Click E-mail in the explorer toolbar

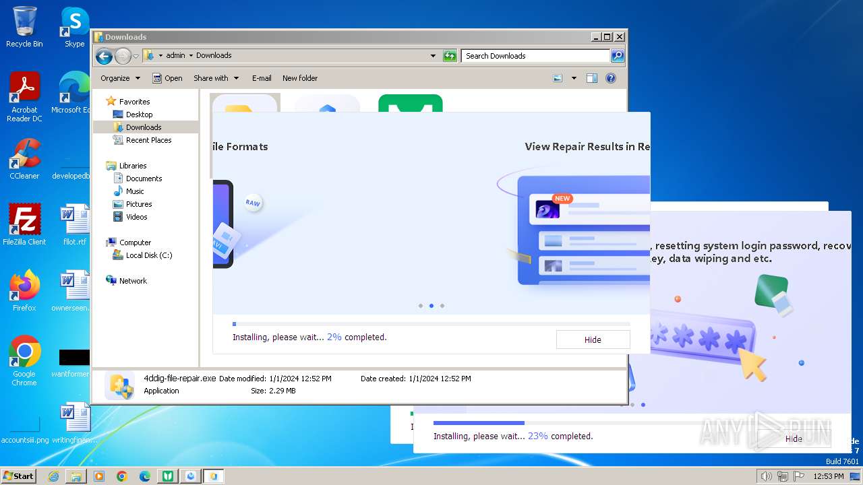pyautogui.click(x=262, y=78)
